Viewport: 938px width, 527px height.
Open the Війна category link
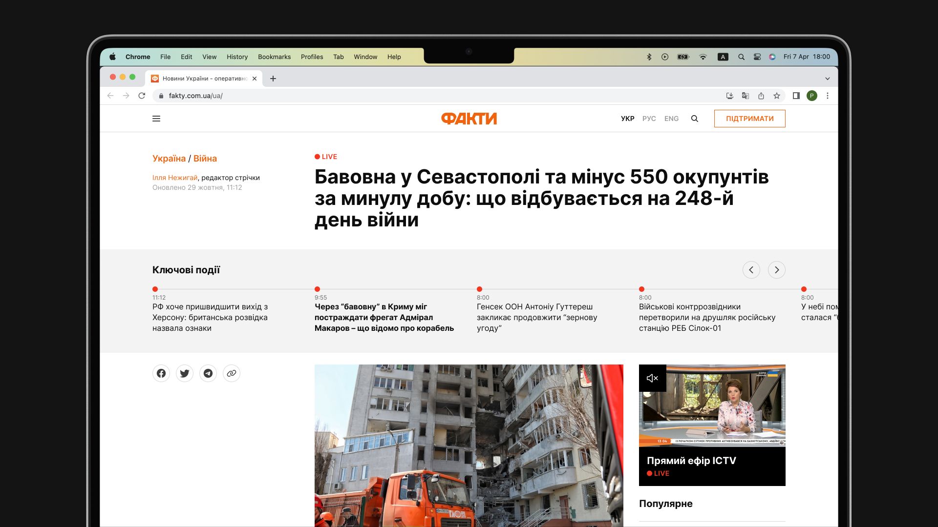pos(205,158)
